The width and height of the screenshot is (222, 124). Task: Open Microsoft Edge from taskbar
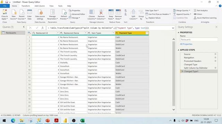13,121
